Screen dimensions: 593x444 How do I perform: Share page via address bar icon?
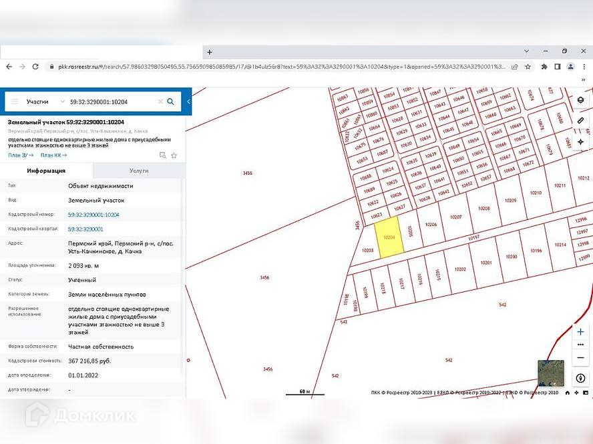coord(515,67)
